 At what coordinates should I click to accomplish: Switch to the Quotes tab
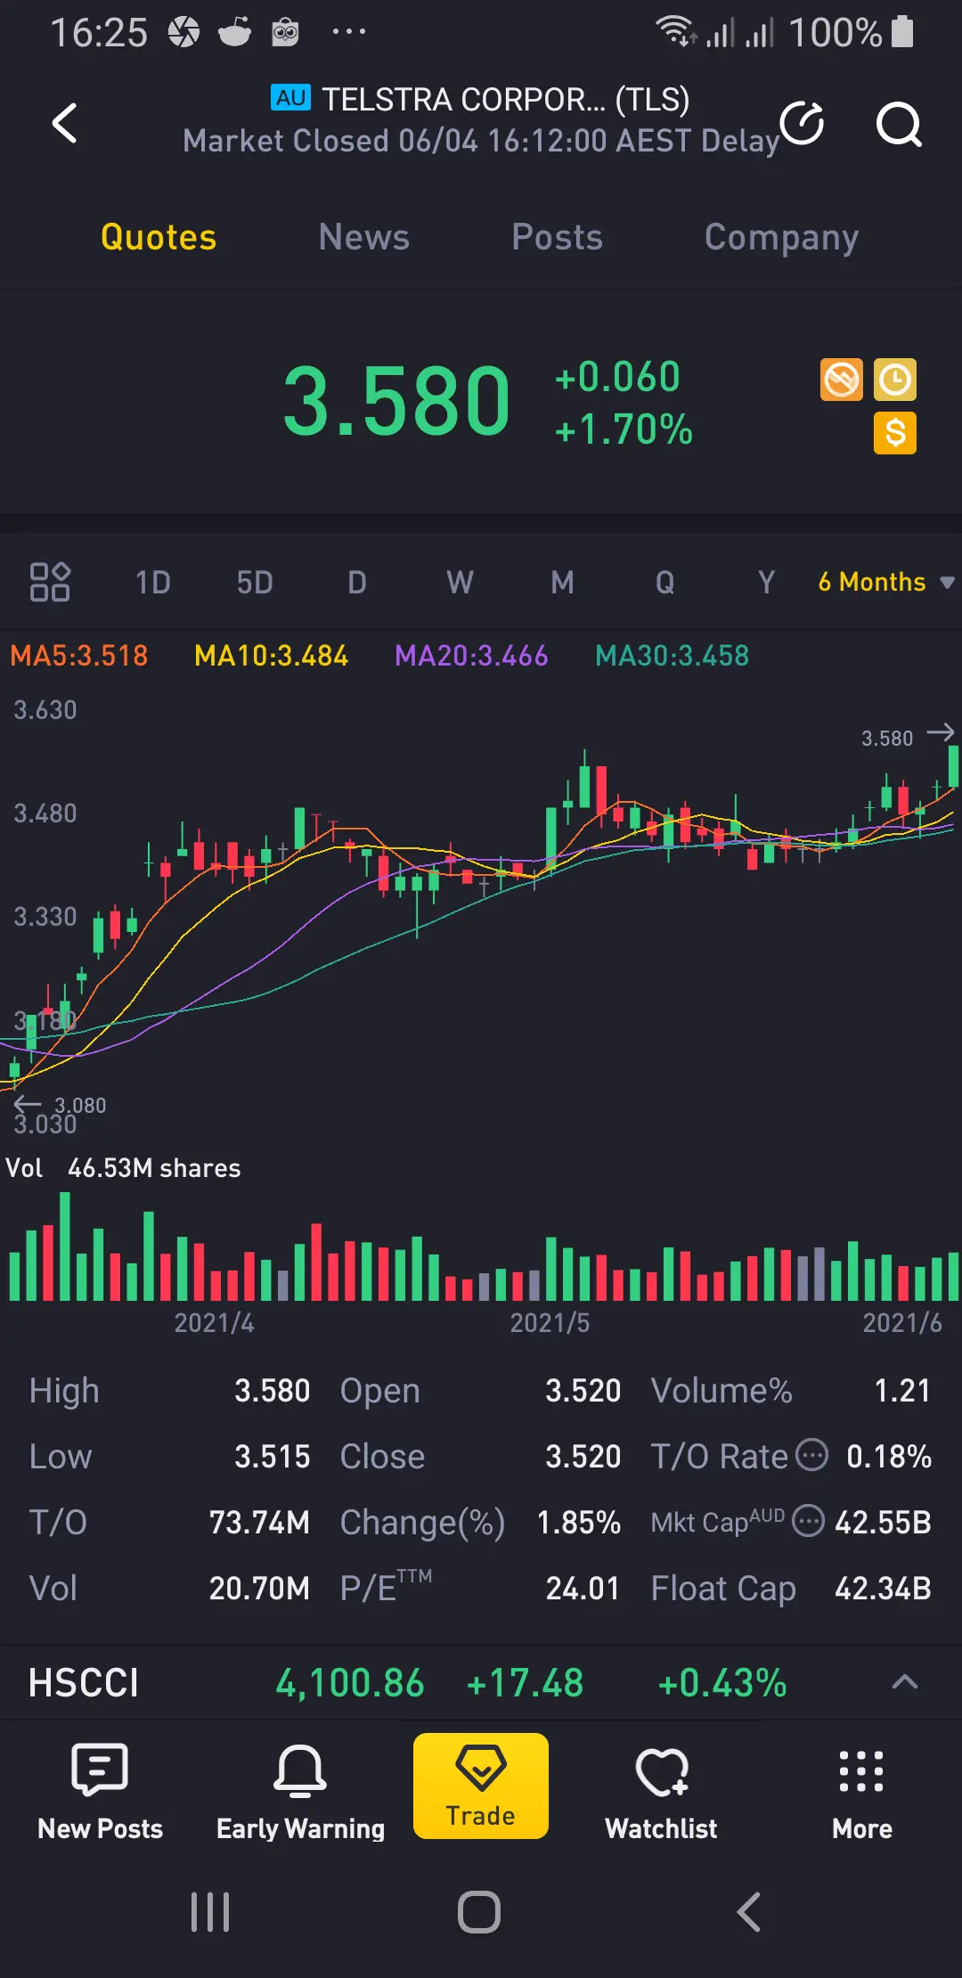pos(159,237)
